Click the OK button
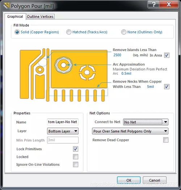The image size is (181, 190). (129, 180)
